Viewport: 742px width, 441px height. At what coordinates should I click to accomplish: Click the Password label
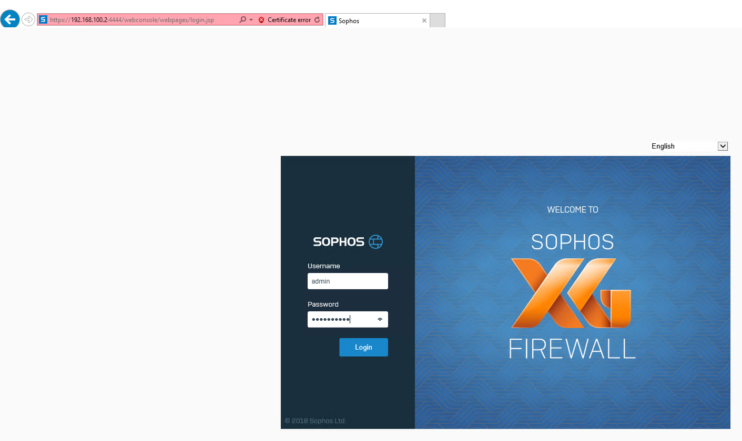point(323,304)
